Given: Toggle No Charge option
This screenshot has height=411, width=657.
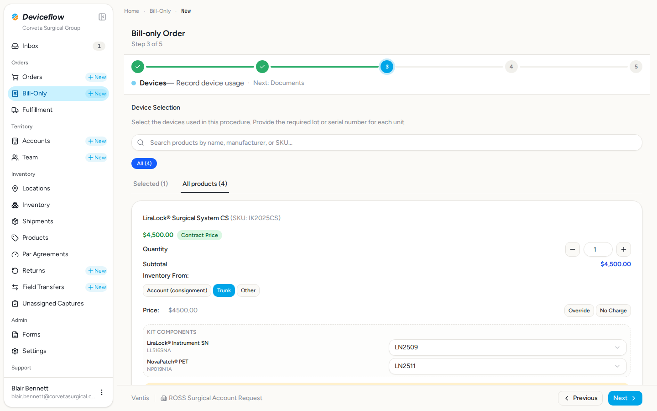Looking at the screenshot, I should click(613, 311).
